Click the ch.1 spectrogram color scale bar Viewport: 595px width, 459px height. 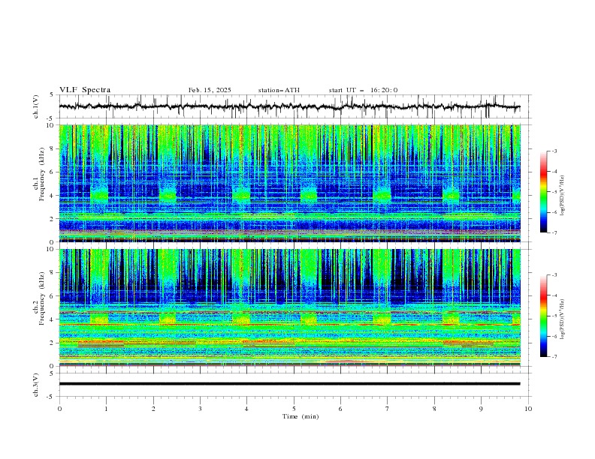click(543, 192)
